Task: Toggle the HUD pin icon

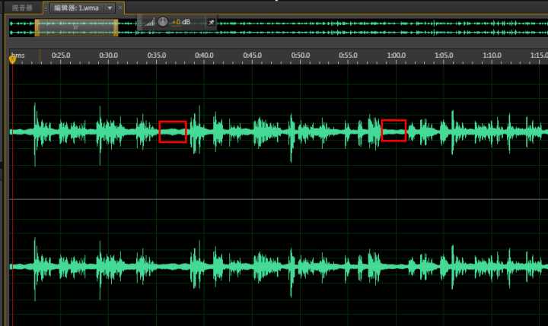Action: (x=211, y=22)
